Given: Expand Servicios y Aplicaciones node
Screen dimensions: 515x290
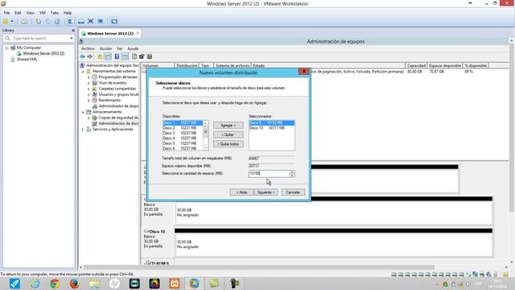Looking at the screenshot, I should coord(83,130).
